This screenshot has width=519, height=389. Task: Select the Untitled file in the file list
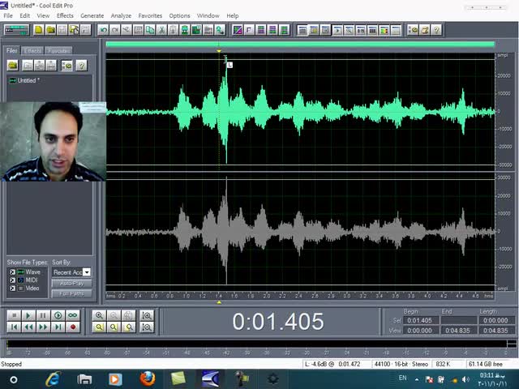pyautogui.click(x=28, y=80)
